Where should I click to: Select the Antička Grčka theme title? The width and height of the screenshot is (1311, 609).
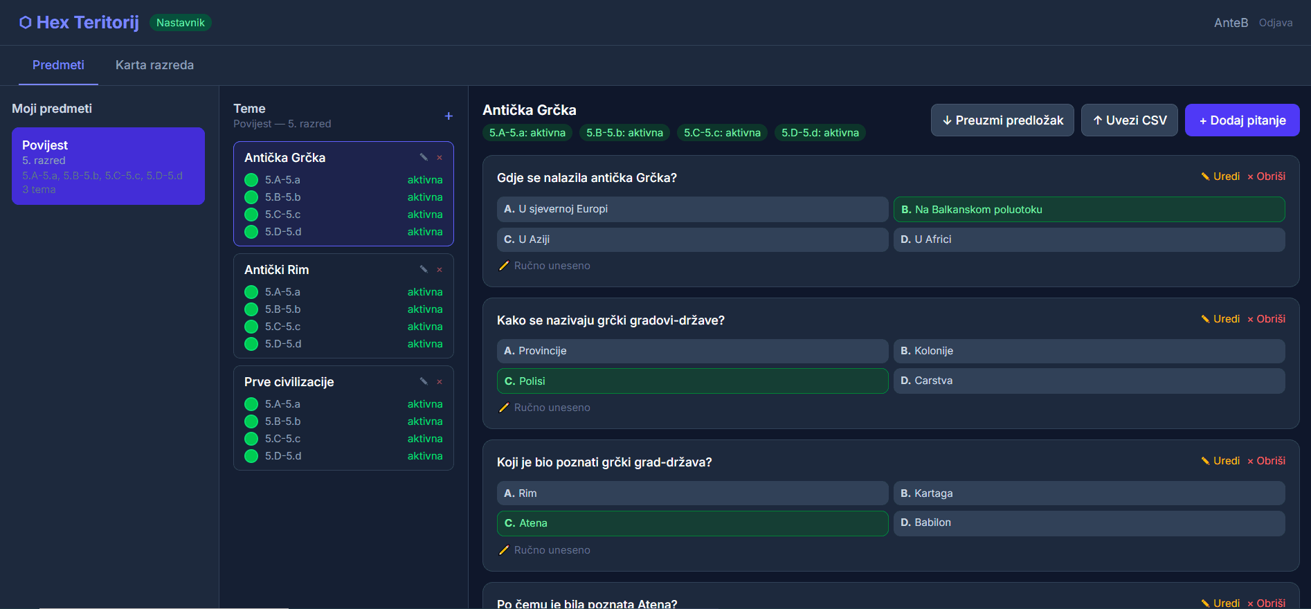[284, 158]
